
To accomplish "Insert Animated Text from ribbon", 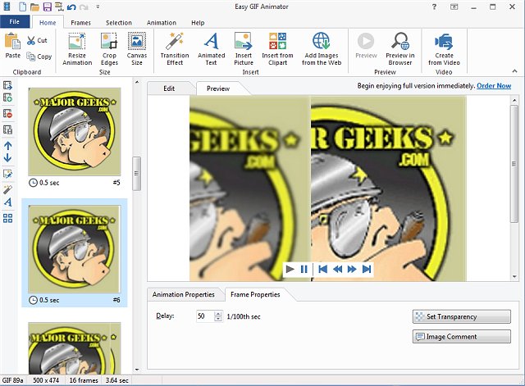I will coord(211,49).
